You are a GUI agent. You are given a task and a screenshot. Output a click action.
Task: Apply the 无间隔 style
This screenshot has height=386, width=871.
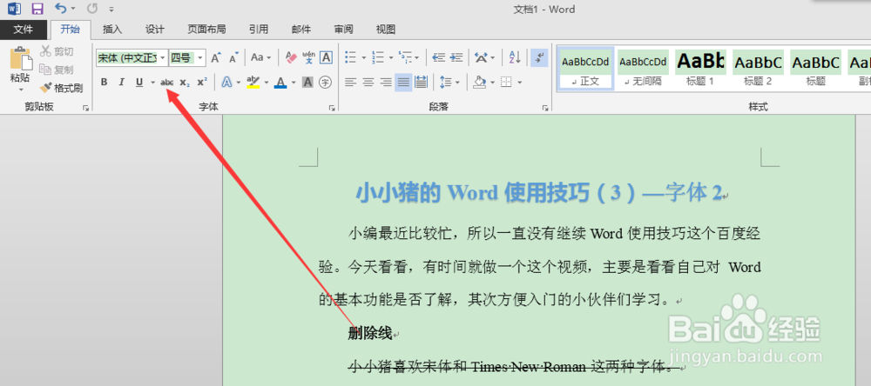[x=644, y=68]
